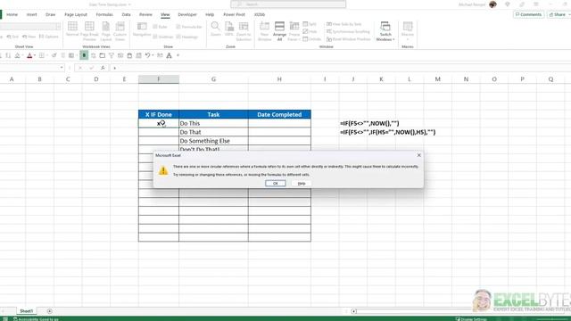Click Arrange All
This screenshot has width=571, height=321.
click(x=279, y=31)
